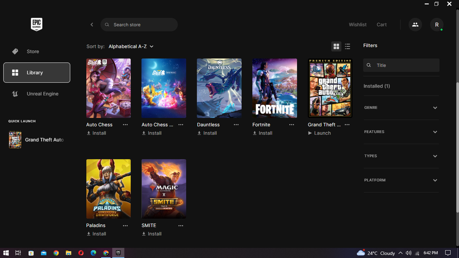459x258 pixels.
Task: Open the Cart page
Action: coord(382,25)
